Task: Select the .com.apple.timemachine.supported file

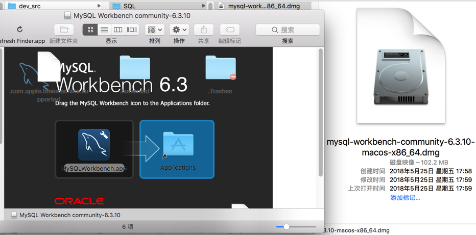Action: 49,67
